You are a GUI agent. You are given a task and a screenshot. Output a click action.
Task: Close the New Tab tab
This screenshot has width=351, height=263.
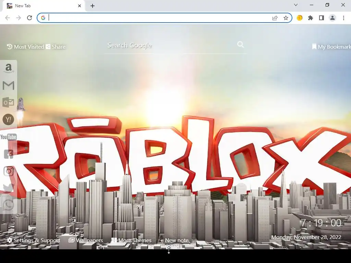80,6
